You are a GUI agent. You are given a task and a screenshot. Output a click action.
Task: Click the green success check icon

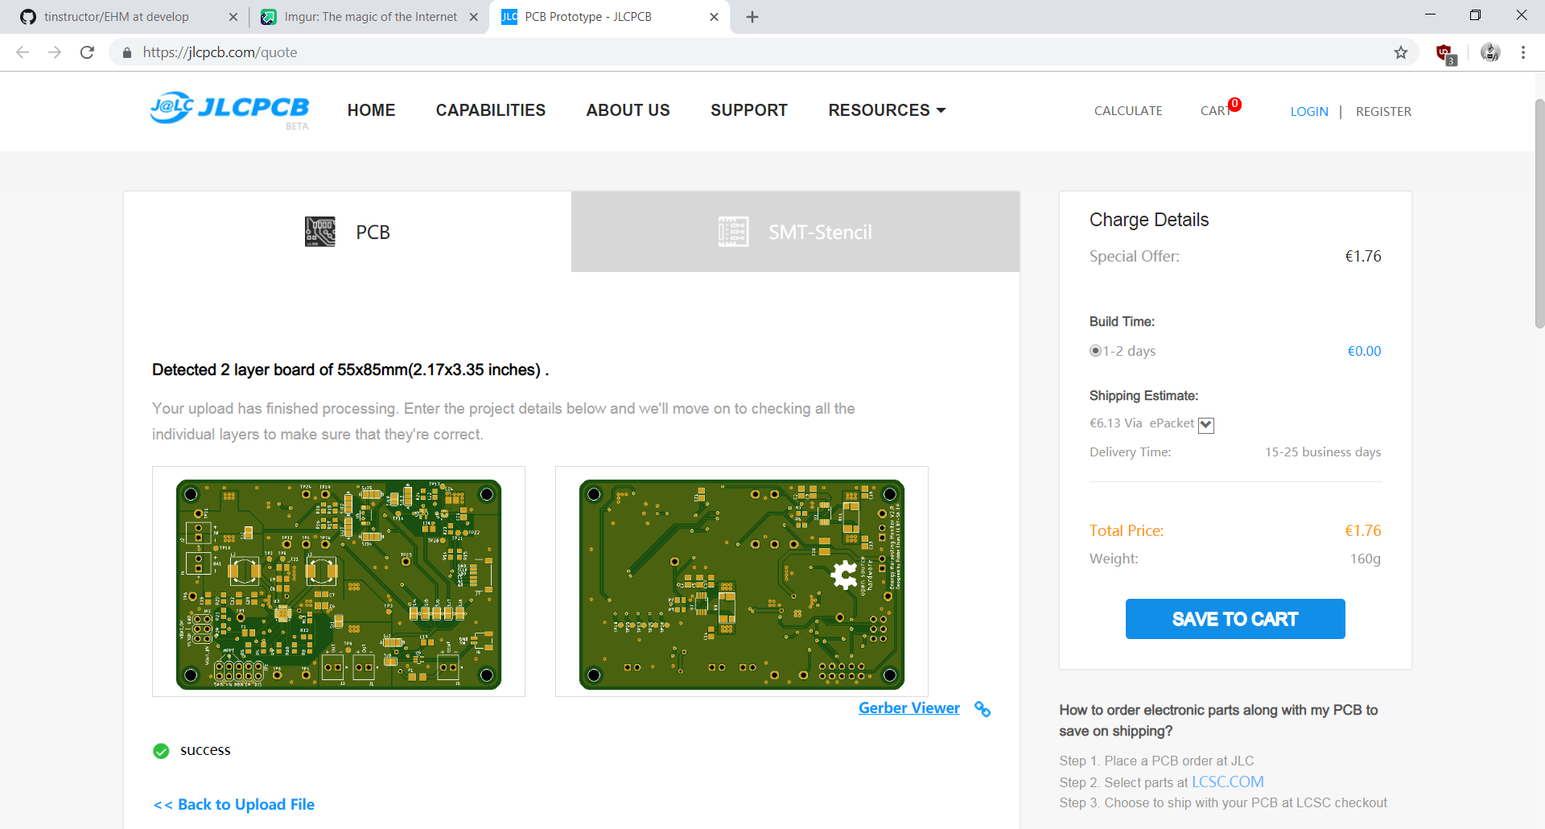[x=161, y=751]
